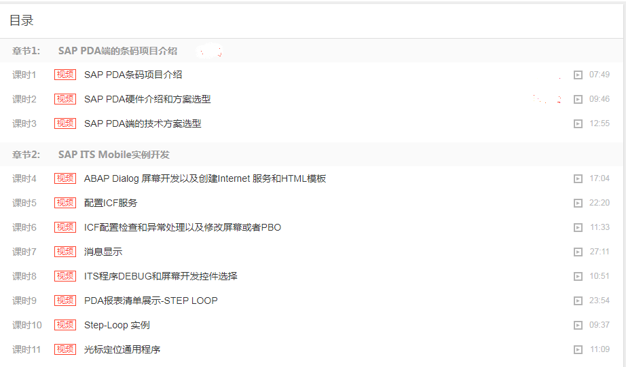
Task: Click the 视频 badge for 课时7
Action: click(65, 252)
